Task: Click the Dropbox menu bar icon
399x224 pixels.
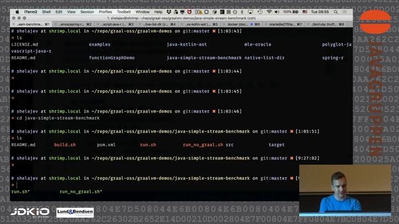Action: click(169, 12)
